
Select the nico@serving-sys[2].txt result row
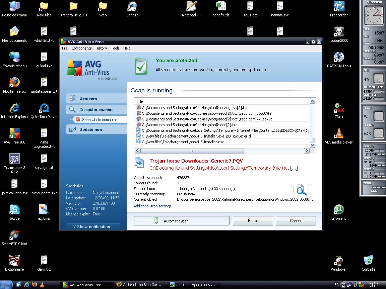222,108
